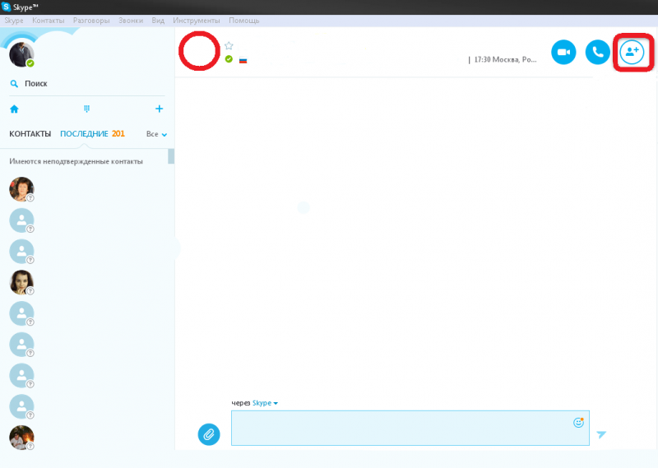Viewport: 658px width, 468px height.
Task: Switch to the ПОСЛЕДНИЕ tab
Action: (85, 134)
